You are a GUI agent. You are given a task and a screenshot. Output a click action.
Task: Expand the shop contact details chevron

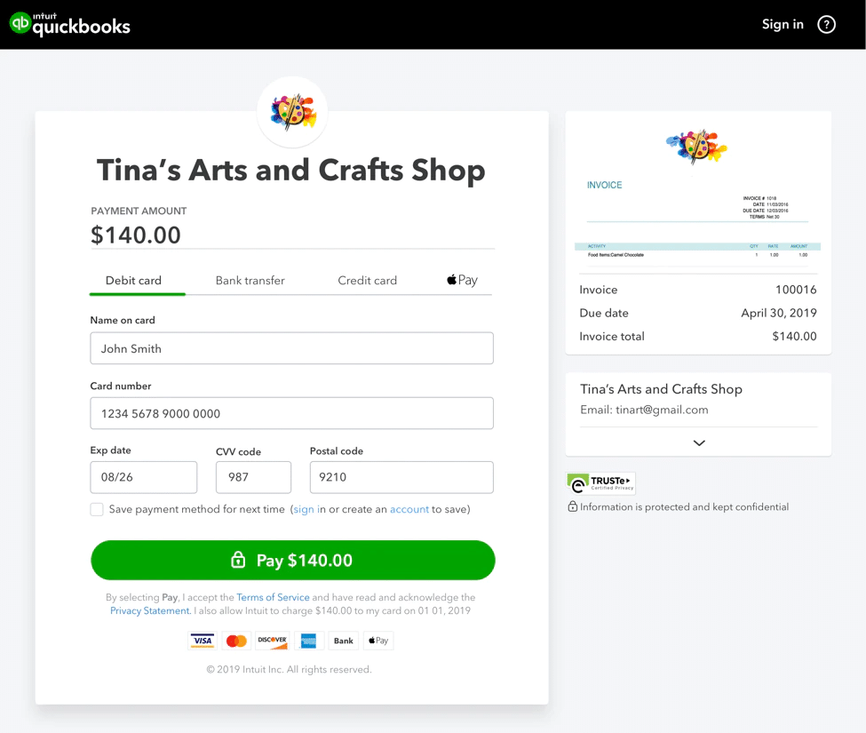(x=698, y=442)
